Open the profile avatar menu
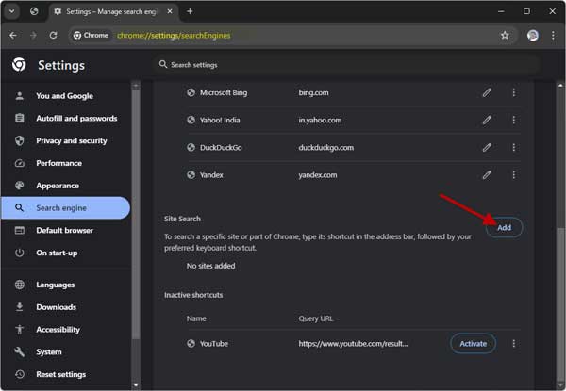Viewport: 566px width, 391px height. coord(533,35)
